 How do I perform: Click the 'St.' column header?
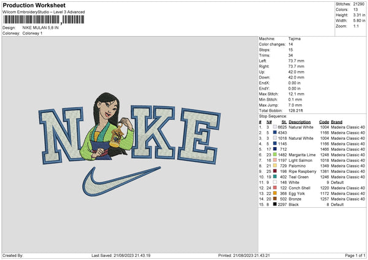point(284,122)
